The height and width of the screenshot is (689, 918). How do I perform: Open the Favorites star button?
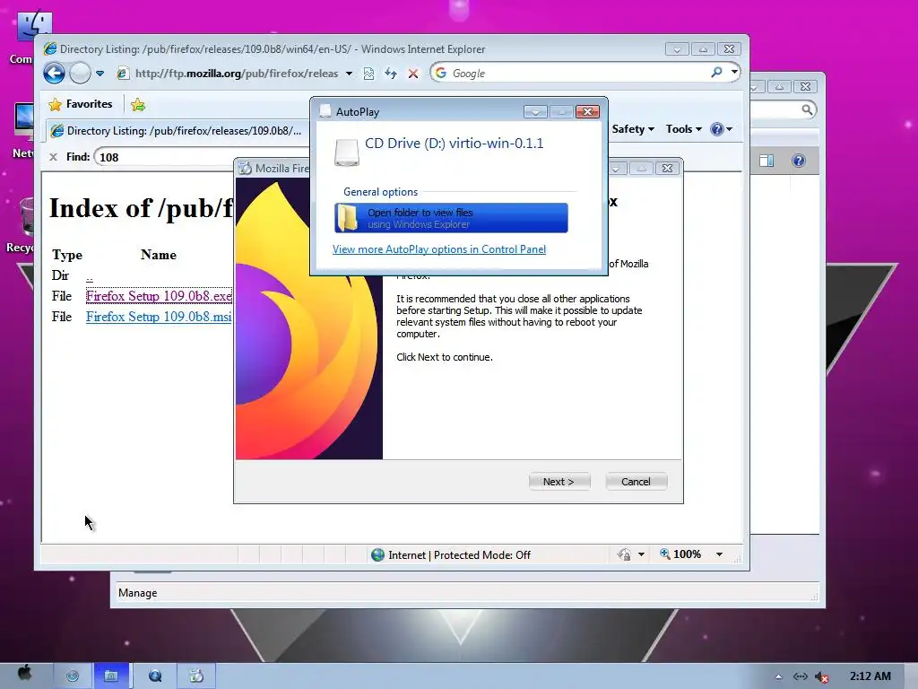[x=80, y=104]
